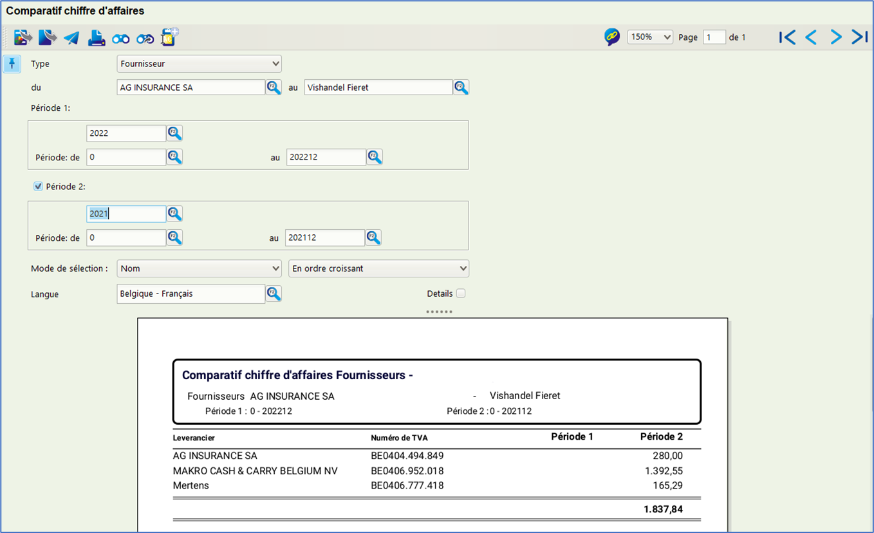Go to first page of report

(786, 37)
